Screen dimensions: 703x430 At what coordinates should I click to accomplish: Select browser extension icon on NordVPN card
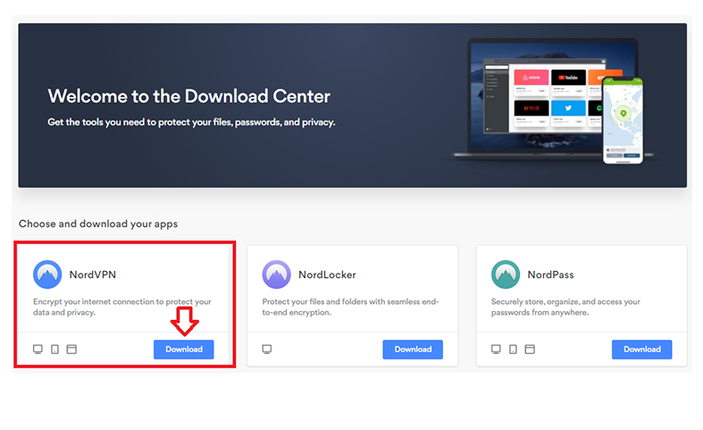tap(71, 350)
